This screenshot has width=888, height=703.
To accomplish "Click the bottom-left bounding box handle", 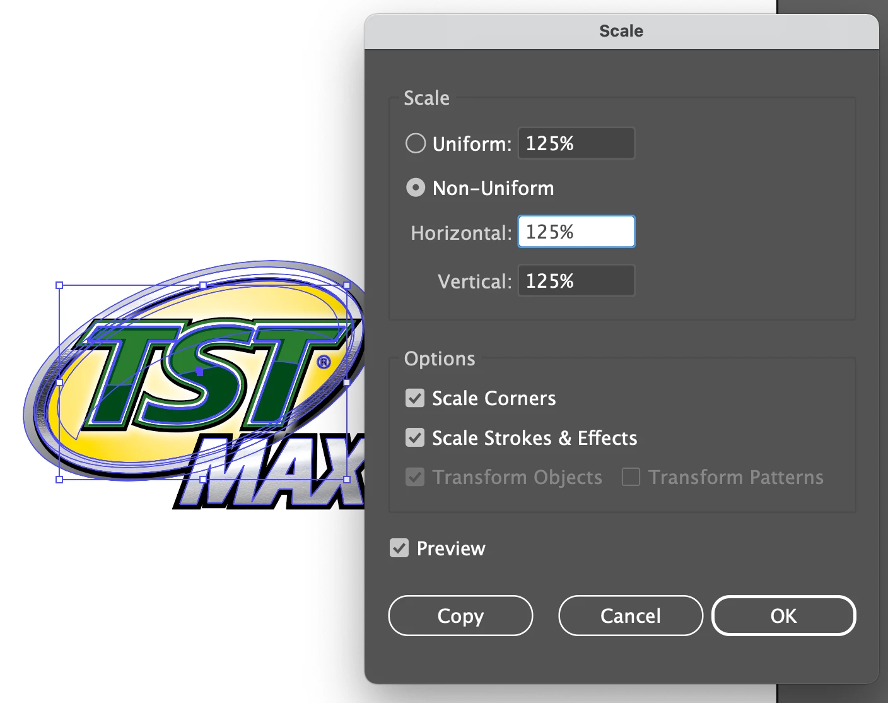I will [59, 480].
